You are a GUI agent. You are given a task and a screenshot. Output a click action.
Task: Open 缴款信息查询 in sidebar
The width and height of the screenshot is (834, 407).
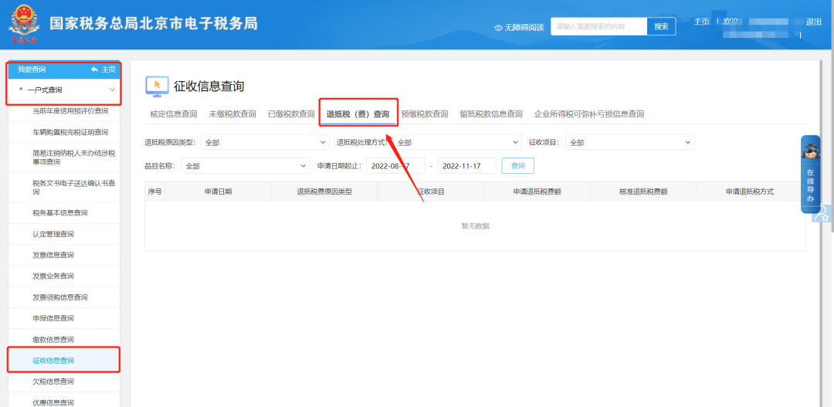pyautogui.click(x=53, y=340)
